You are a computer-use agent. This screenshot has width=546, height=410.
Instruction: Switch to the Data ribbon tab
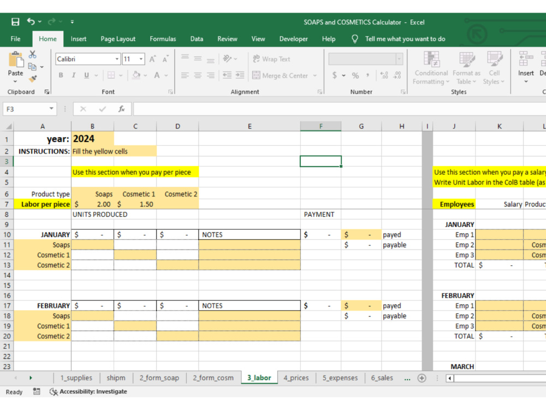click(197, 39)
